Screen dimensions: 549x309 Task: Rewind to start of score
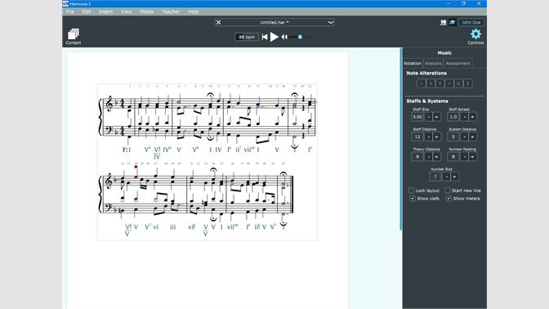pos(265,37)
